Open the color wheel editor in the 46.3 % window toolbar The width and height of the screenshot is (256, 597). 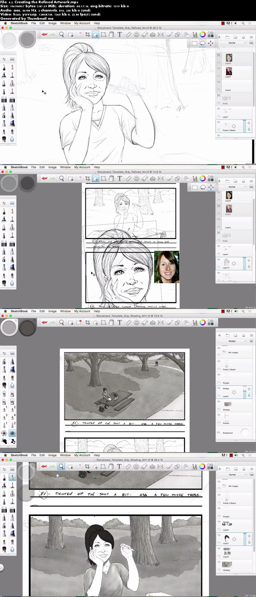point(202,34)
